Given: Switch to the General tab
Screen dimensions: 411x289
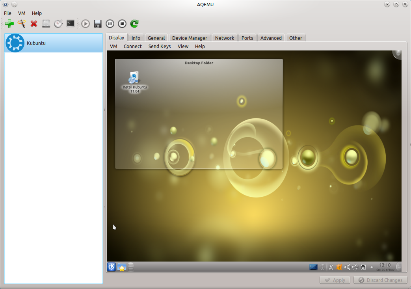Looking at the screenshot, I should pos(156,38).
